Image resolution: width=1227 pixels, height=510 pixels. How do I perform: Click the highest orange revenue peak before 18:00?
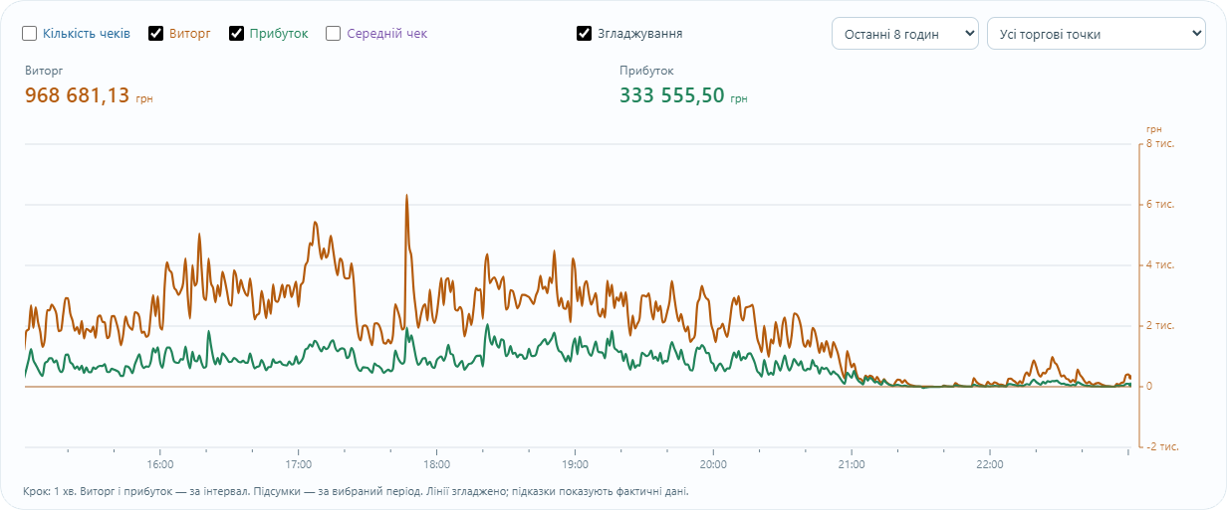[407, 196]
